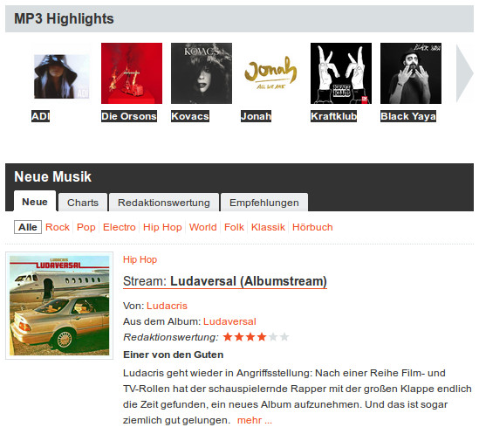Filter new music by Rock
Viewport: 479px width, 434px height.
click(58, 227)
